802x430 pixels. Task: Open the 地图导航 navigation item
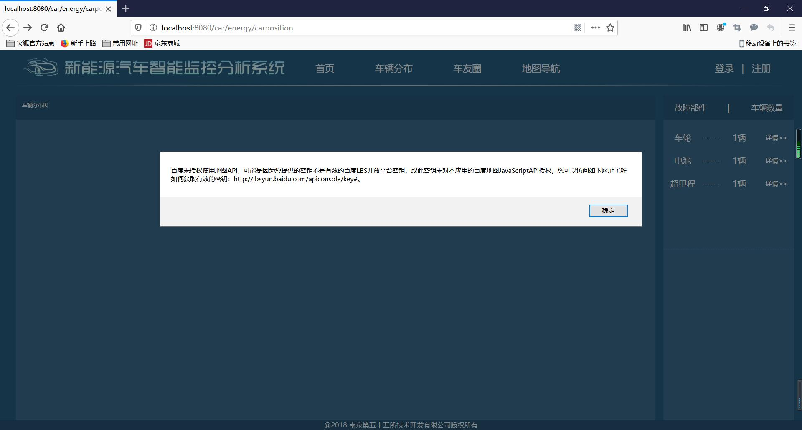pos(541,68)
